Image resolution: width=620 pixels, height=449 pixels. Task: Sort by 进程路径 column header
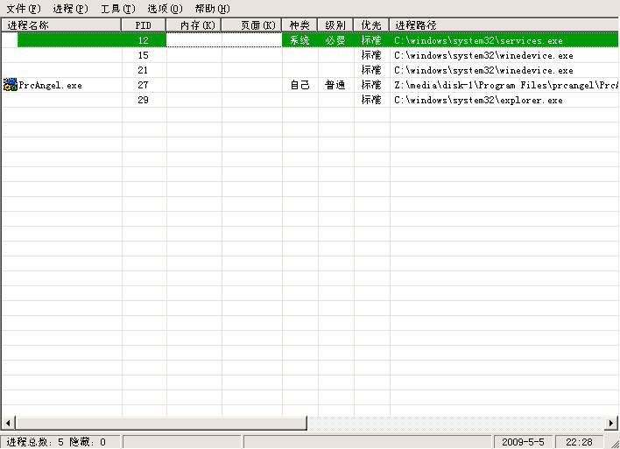pyautogui.click(x=504, y=25)
